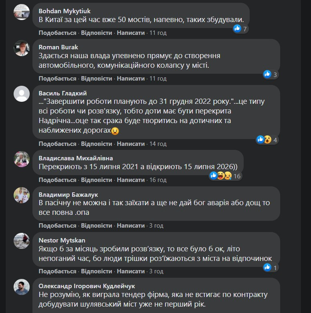Click Олександр Ігорович Кудлейчук's avatar

coord(22,287)
